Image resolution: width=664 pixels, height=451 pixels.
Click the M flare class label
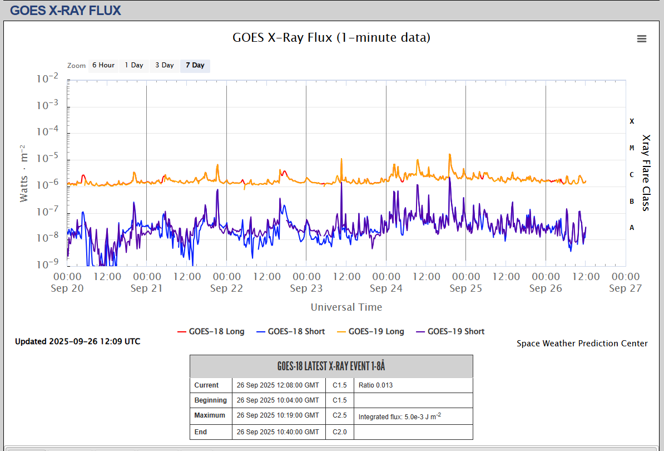point(632,148)
